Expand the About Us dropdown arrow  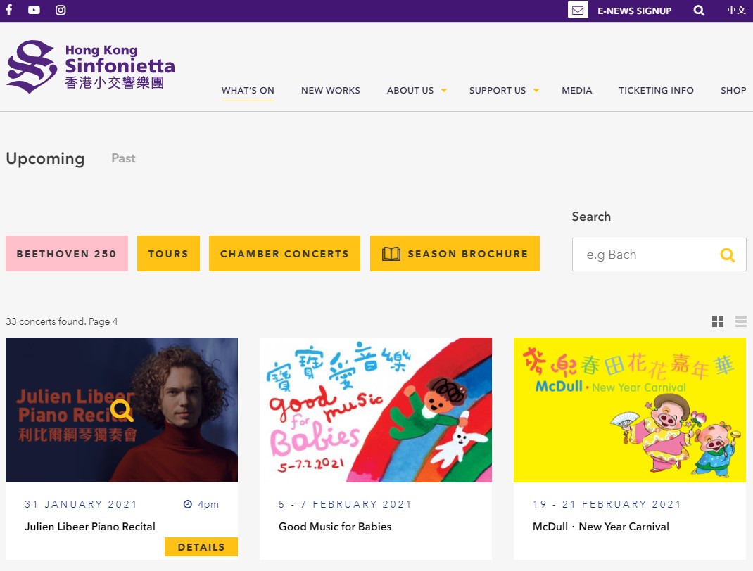pos(444,90)
